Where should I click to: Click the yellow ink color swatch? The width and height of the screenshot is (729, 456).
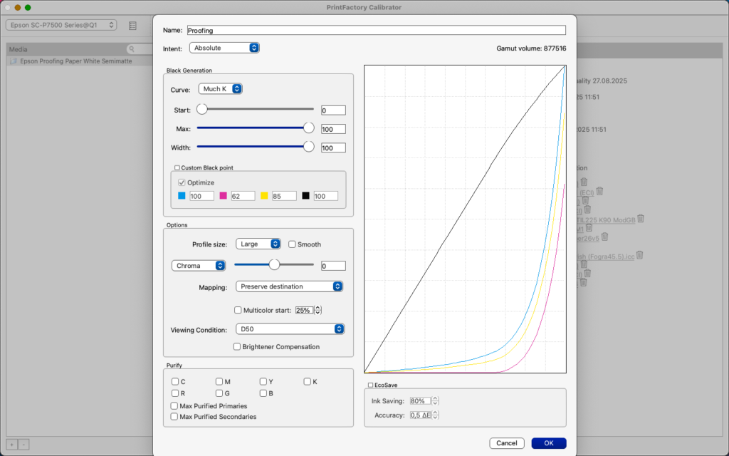click(x=264, y=196)
